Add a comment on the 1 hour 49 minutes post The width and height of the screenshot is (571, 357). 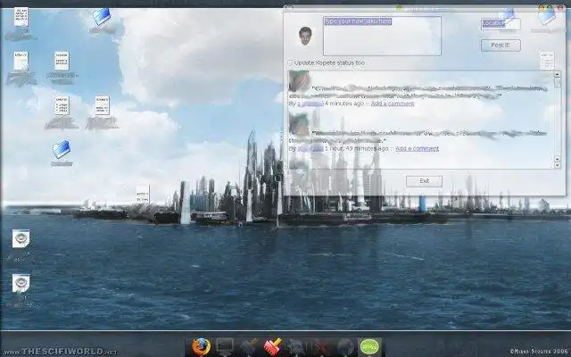coord(417,149)
